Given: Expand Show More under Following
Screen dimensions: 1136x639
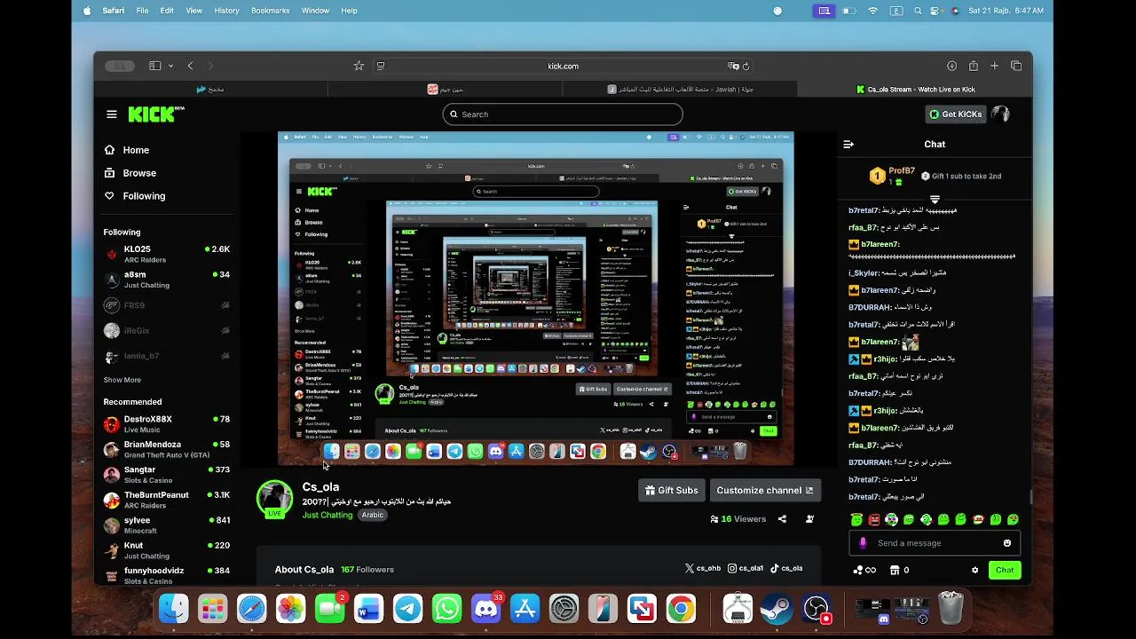Looking at the screenshot, I should 122,380.
